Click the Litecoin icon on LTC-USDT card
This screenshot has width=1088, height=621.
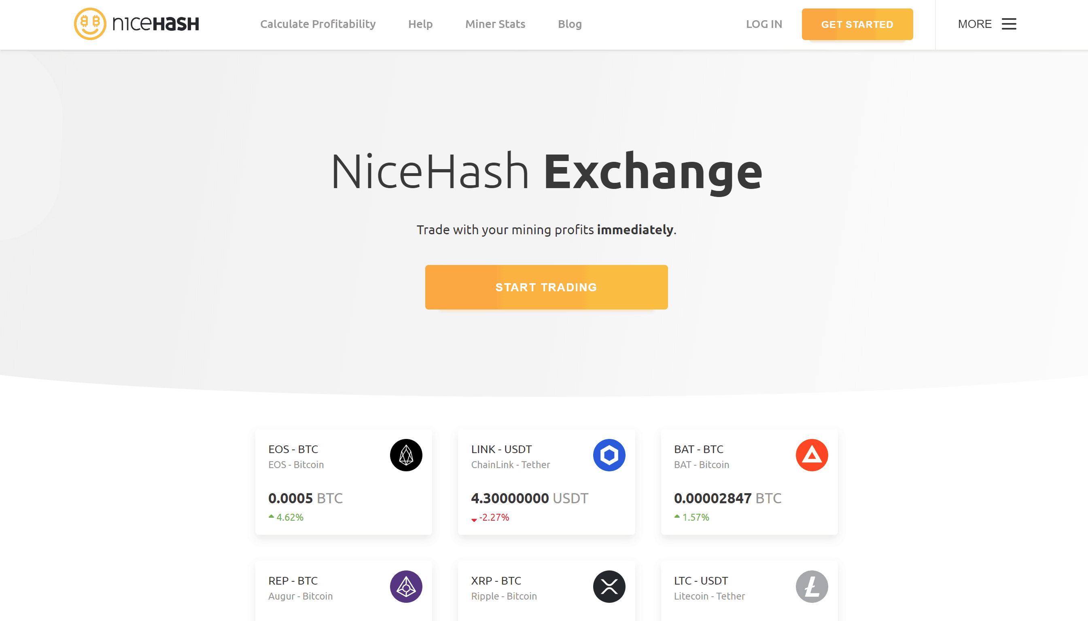[x=812, y=587]
